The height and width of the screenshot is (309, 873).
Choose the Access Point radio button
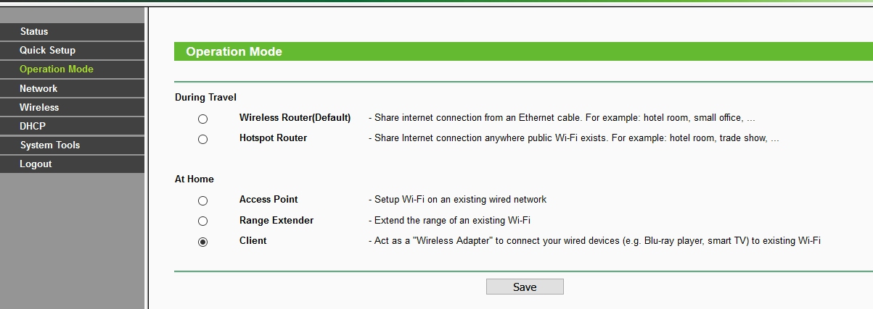click(202, 200)
